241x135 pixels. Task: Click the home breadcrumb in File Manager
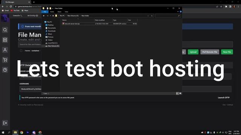(27, 51)
